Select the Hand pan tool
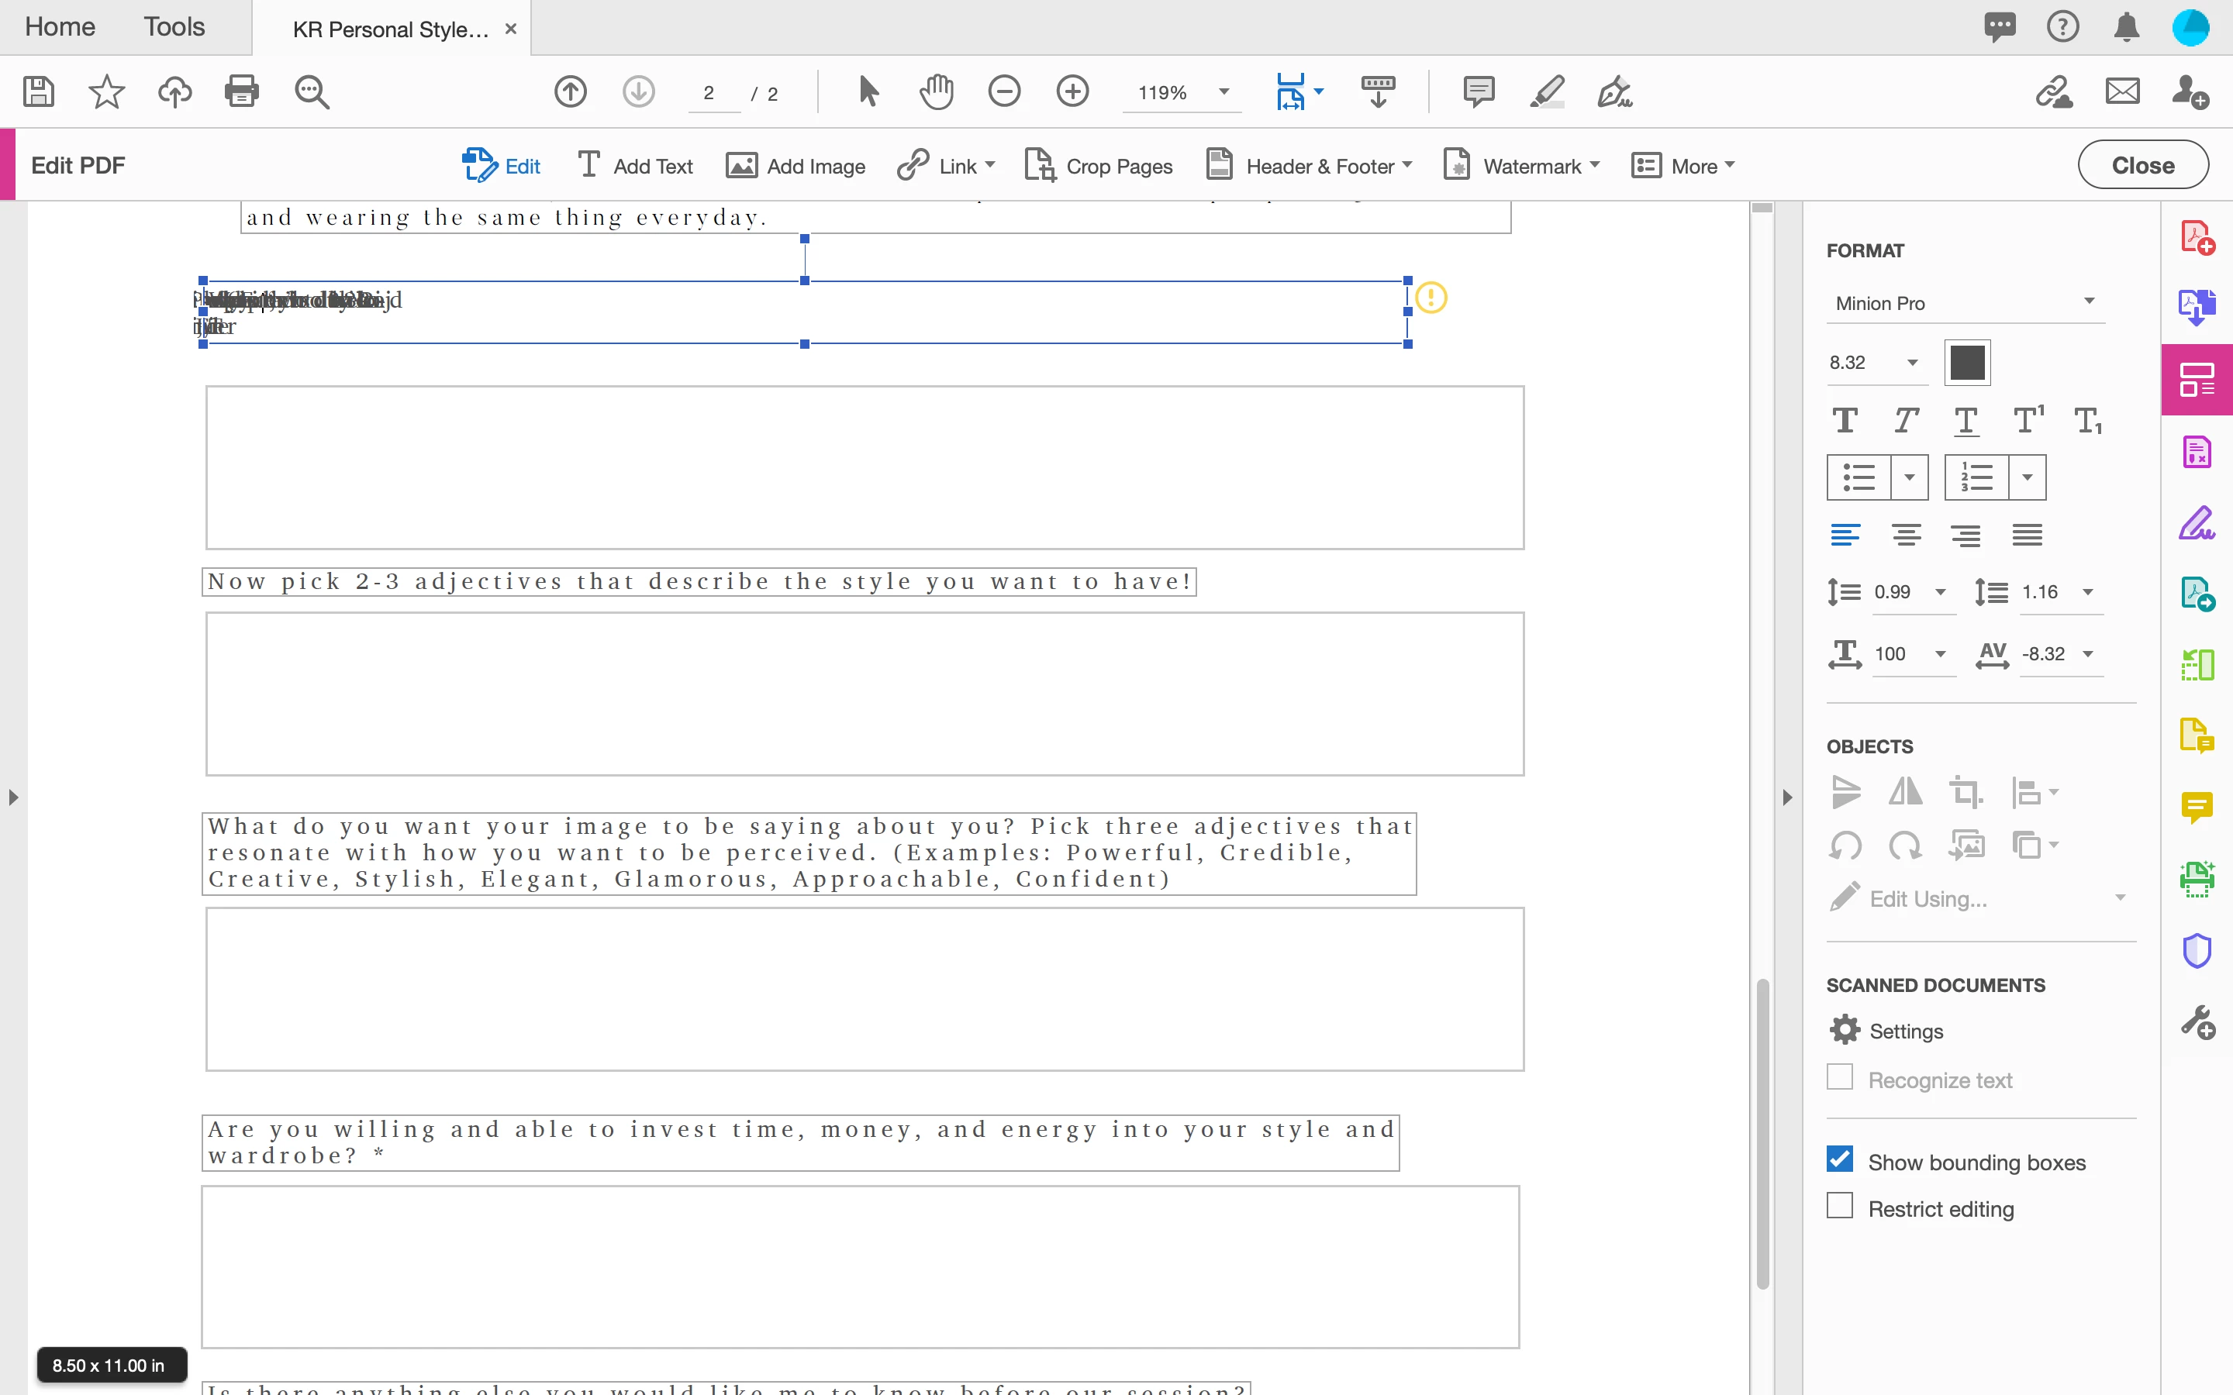This screenshot has height=1395, width=2233. pos(936,91)
